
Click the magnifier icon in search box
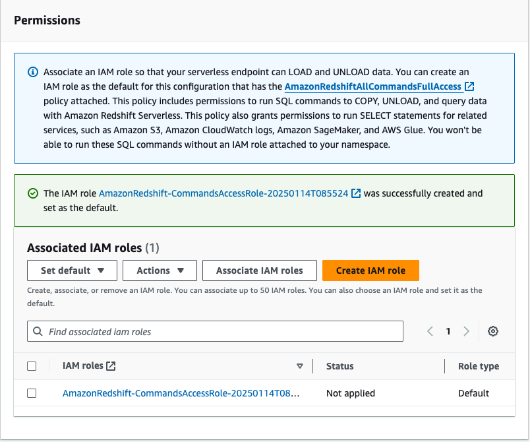point(38,331)
